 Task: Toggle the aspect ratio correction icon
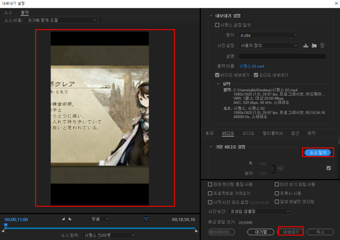pyautogui.click(x=146, y=219)
